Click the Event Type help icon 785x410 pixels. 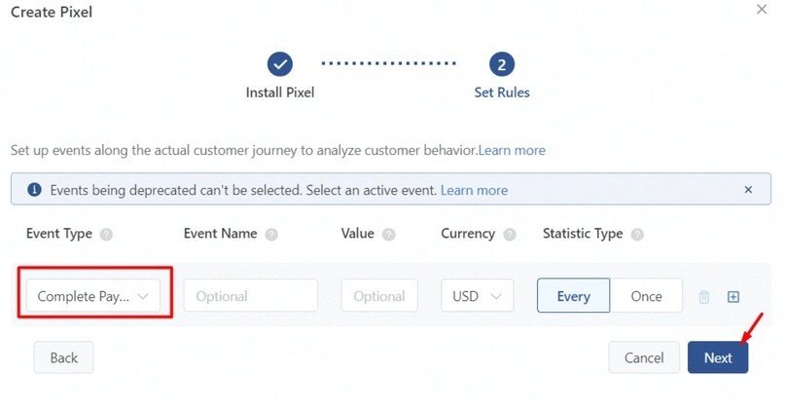point(106,234)
